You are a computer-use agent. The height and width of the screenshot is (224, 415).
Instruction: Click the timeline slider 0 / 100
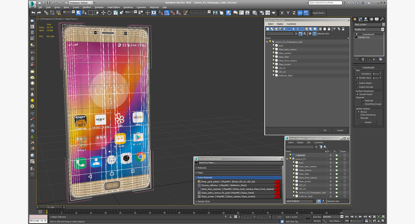51,207
